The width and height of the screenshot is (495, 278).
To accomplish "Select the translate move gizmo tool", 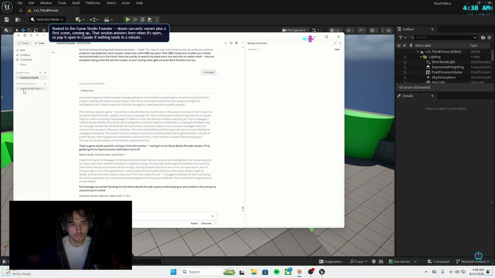I will [23, 30].
